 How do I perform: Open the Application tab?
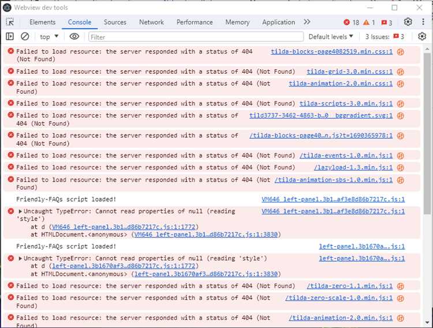[279, 22]
